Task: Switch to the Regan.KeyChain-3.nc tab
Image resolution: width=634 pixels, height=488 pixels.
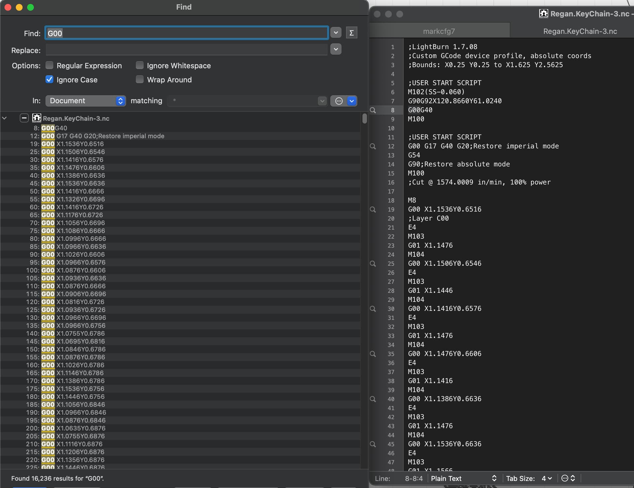Action: (x=580, y=31)
